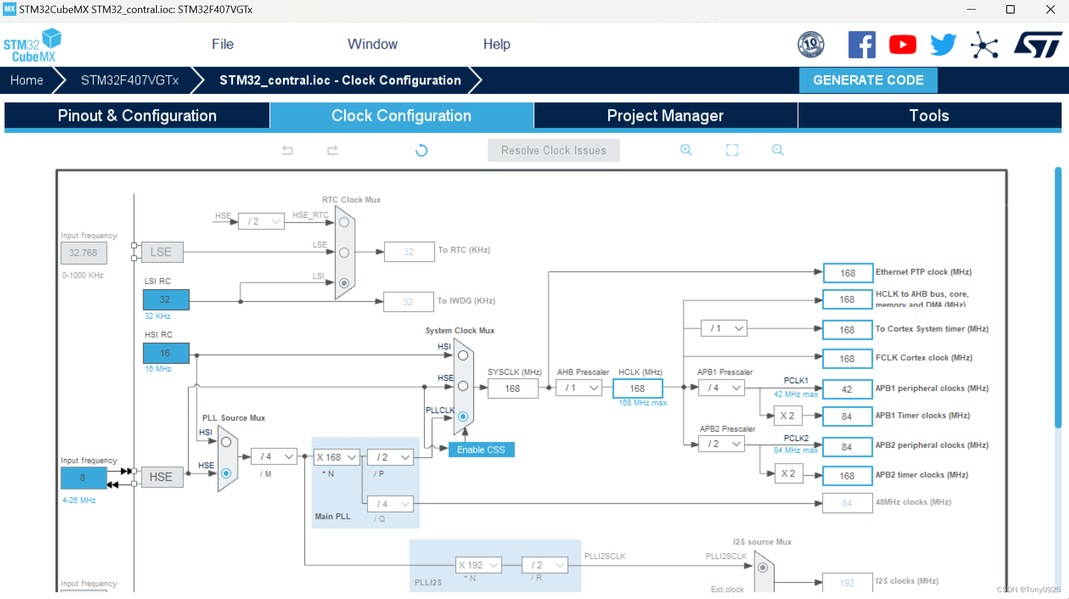This screenshot has width=1069, height=599.
Task: Click the HSI RC 16 blue box
Action: [166, 353]
